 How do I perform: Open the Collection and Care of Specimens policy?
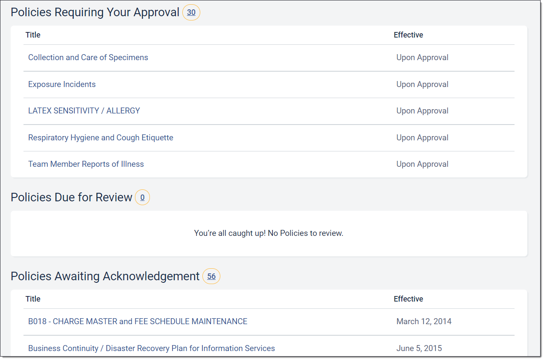tap(88, 58)
